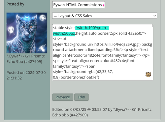The image size is (165, 122).
Task: Open the Layout & CSS Sales forum dropdown
Action: pyautogui.click(x=105, y=16)
